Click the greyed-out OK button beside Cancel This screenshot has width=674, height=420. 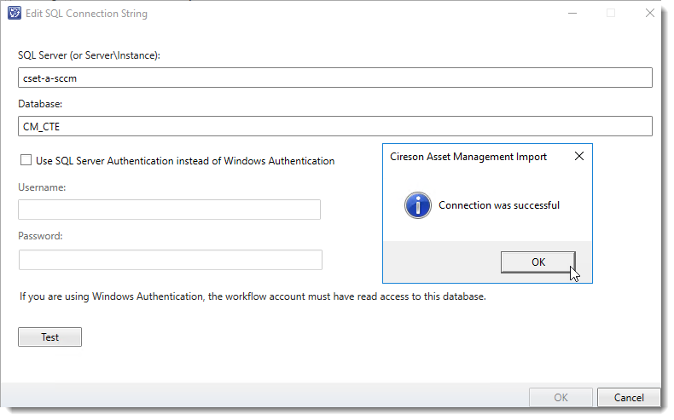[x=561, y=398]
